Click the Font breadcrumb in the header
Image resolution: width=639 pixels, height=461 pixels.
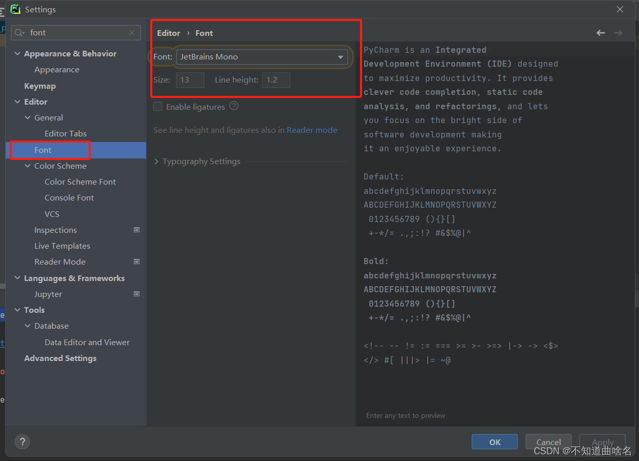pyautogui.click(x=204, y=33)
